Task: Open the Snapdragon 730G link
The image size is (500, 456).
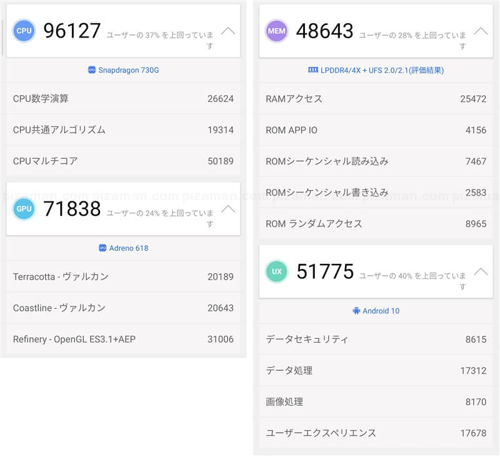Action: (129, 70)
